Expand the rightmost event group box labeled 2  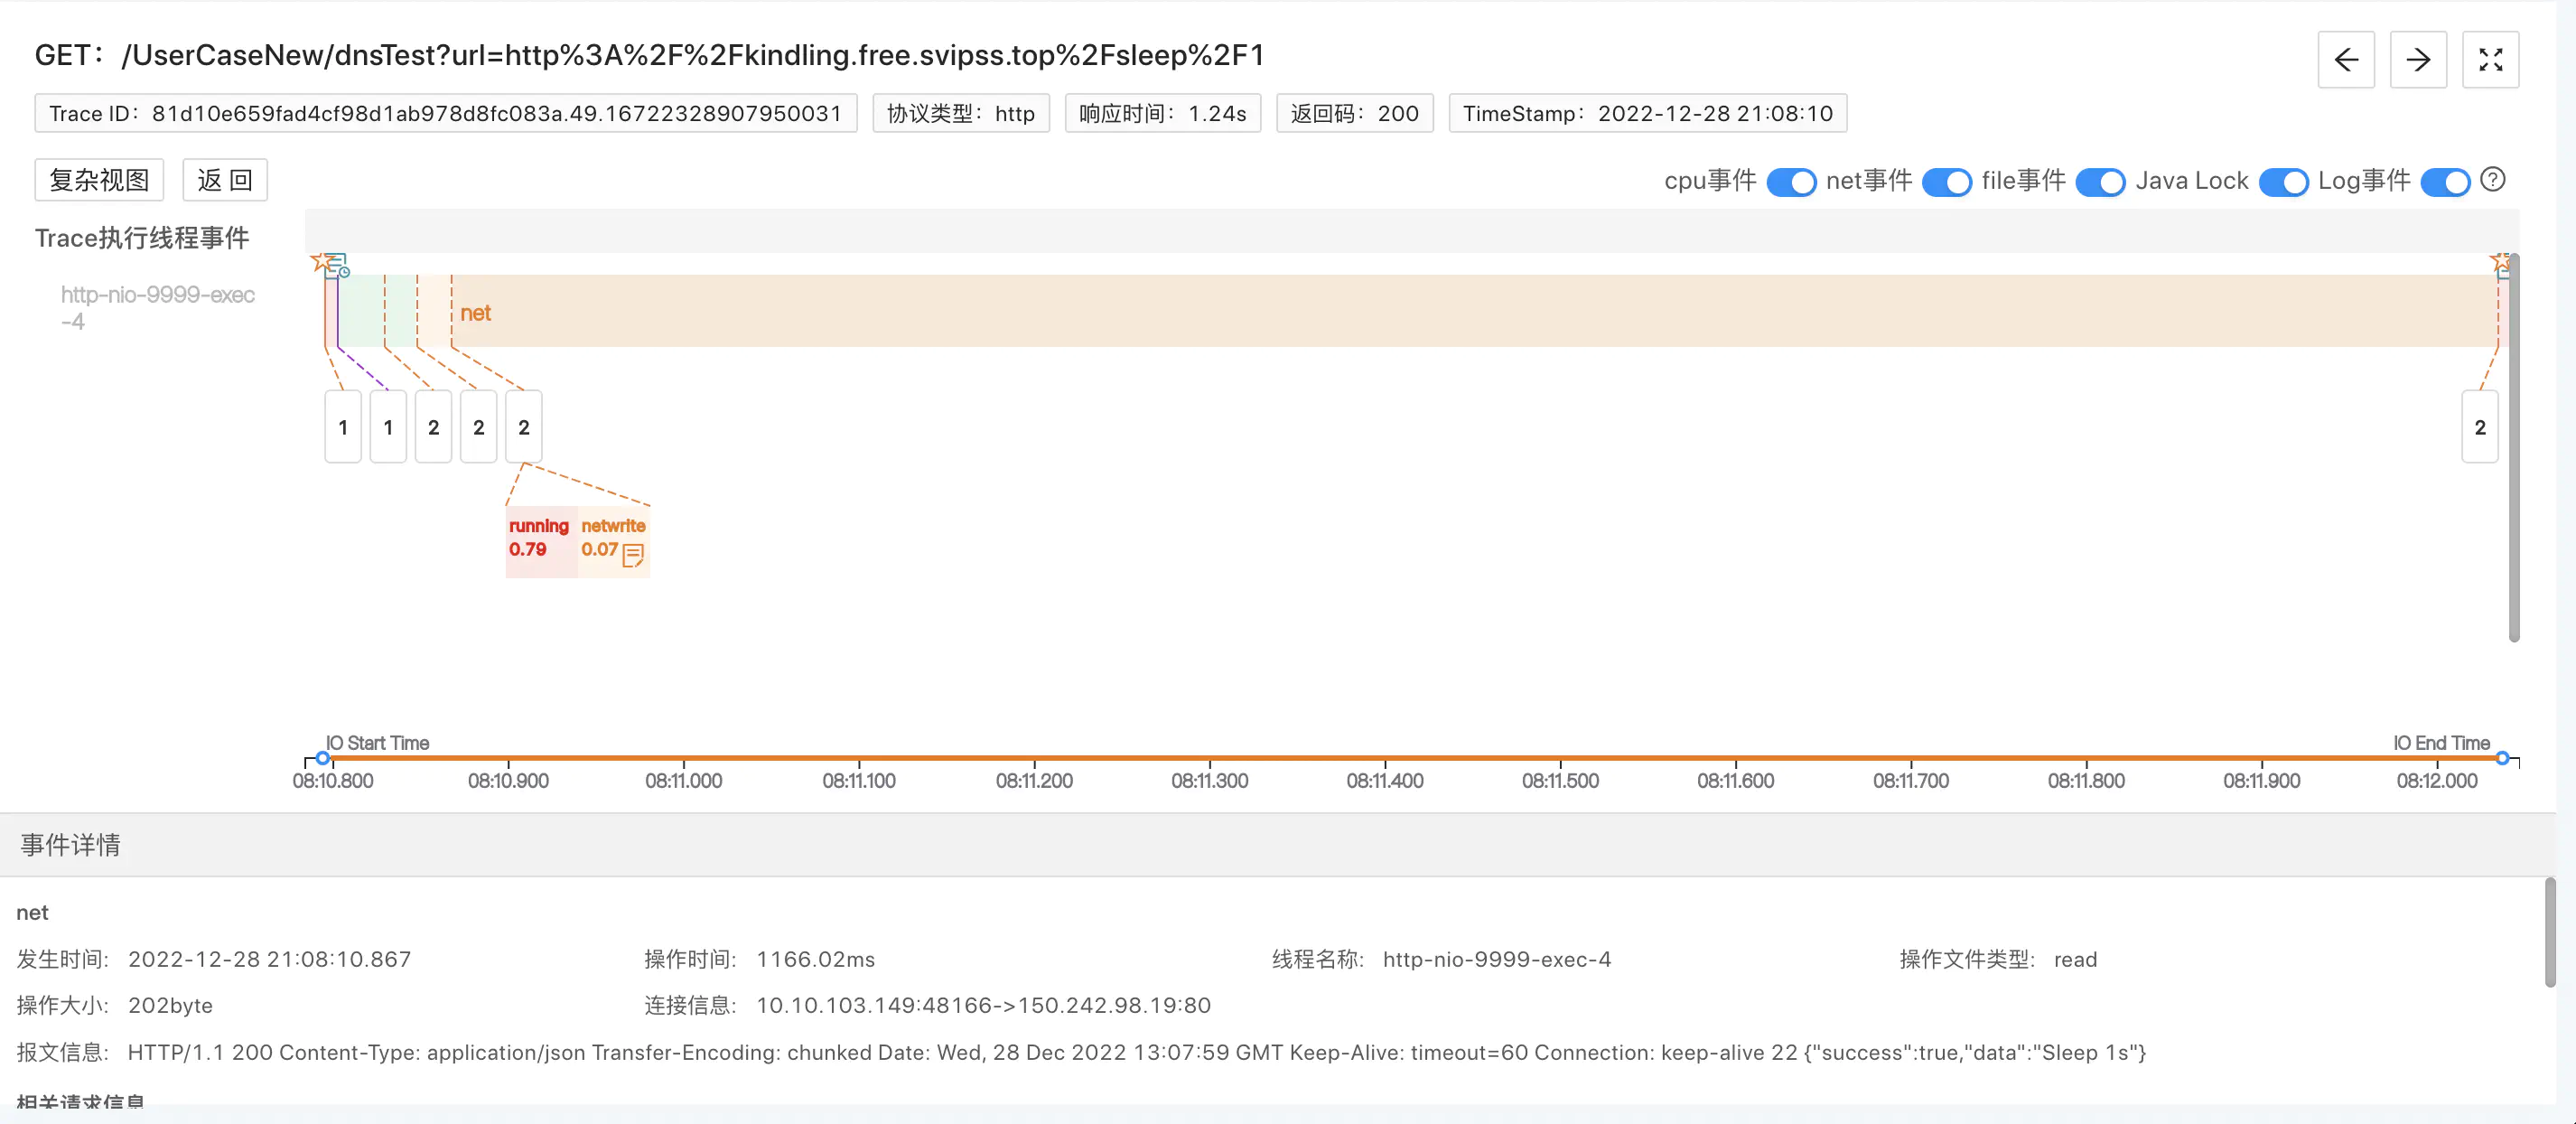(2479, 427)
